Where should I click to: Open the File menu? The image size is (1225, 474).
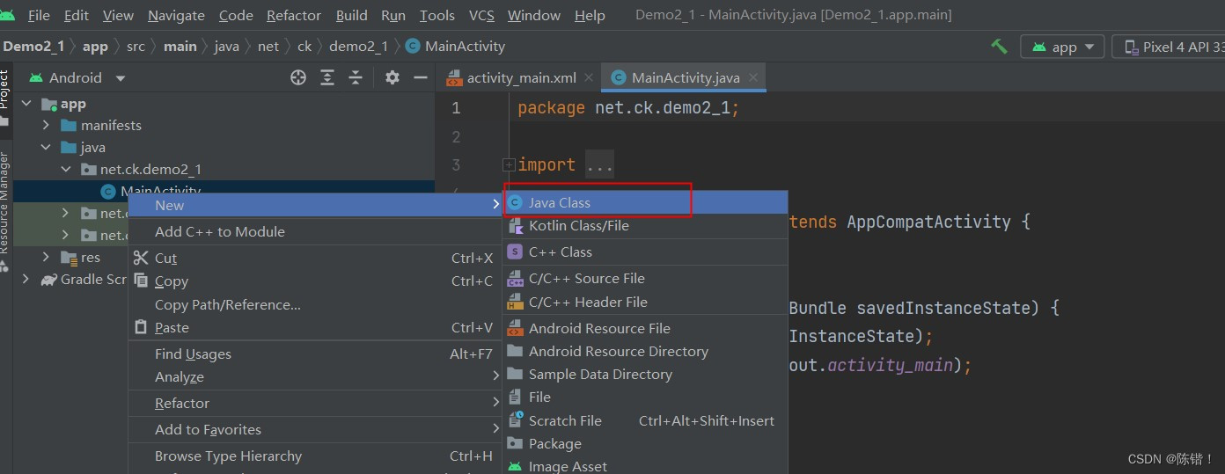[x=39, y=15]
